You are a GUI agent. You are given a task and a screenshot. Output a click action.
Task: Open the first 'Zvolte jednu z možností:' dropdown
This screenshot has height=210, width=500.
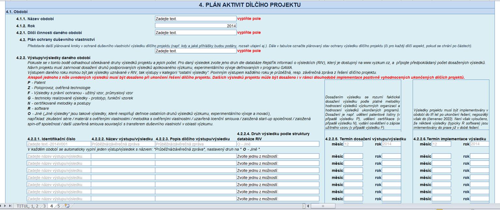click(278, 156)
